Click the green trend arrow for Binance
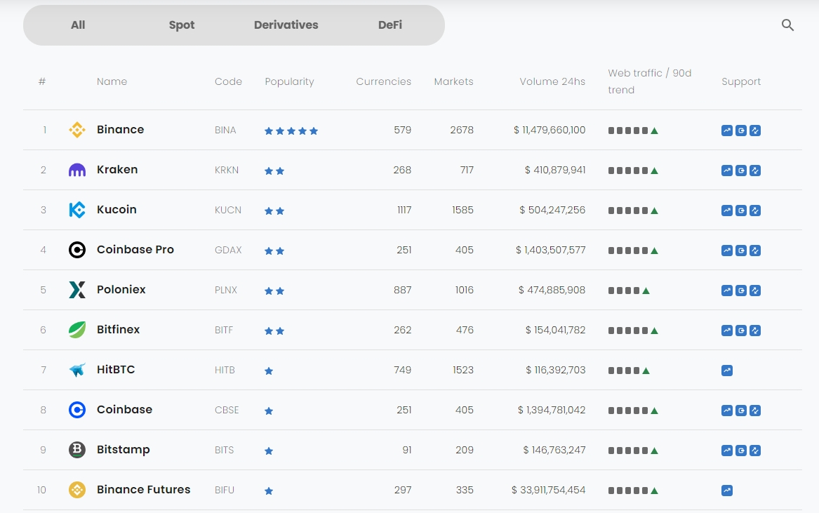The width and height of the screenshot is (819, 513). 654,131
